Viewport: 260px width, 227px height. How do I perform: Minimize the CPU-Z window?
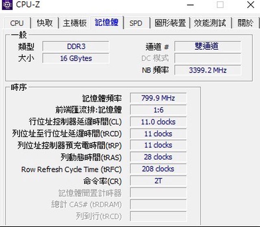(190, 5)
